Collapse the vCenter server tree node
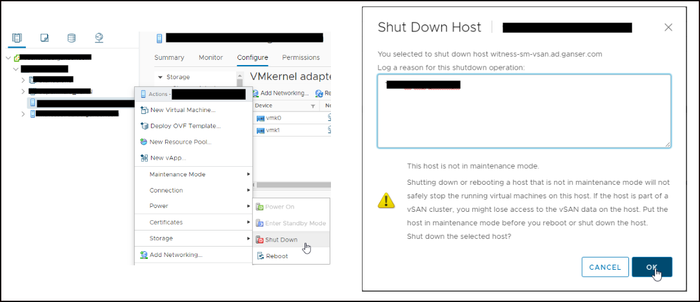This screenshot has height=302, width=700. [x=8, y=58]
